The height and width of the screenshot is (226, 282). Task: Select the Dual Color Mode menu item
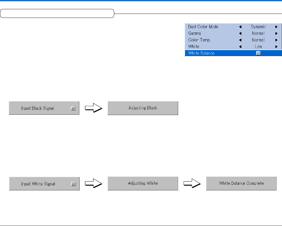click(x=203, y=27)
